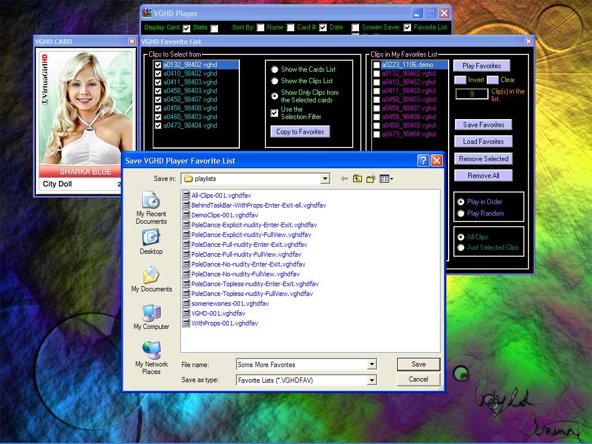Click the Up One Level folder icon
Screen dimensions: 592x444
(357, 179)
